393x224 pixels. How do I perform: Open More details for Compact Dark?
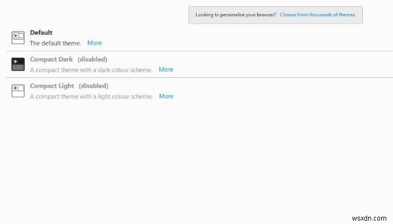[x=166, y=70]
